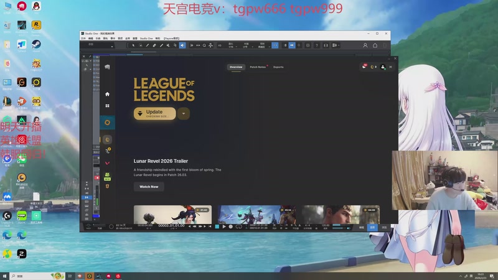Open the first menu in Studio One menu bar
The image size is (498, 280).
coord(83,39)
